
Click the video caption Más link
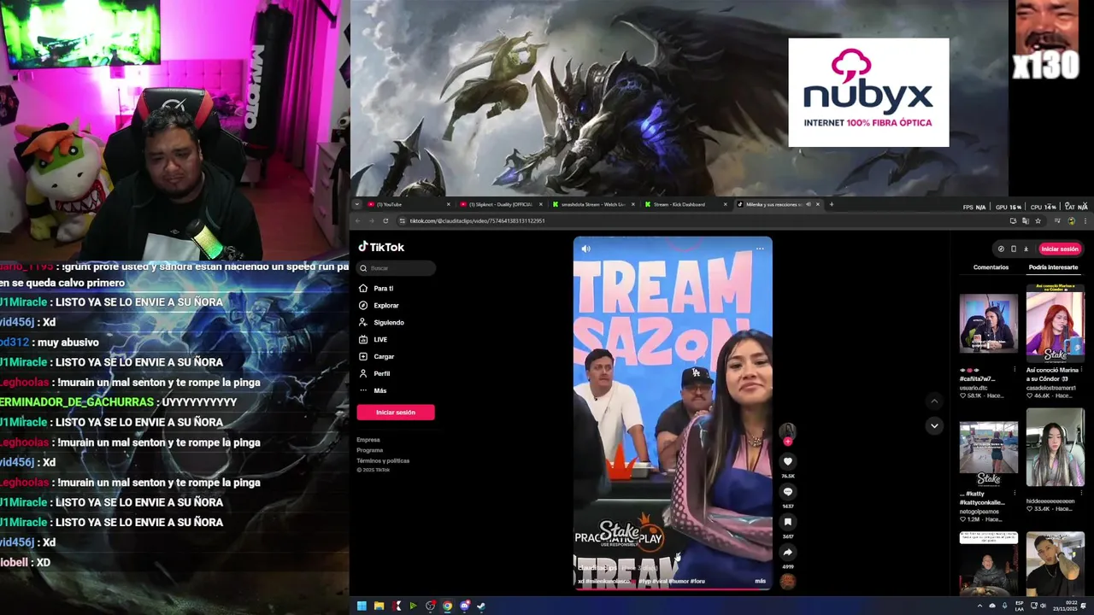point(760,581)
